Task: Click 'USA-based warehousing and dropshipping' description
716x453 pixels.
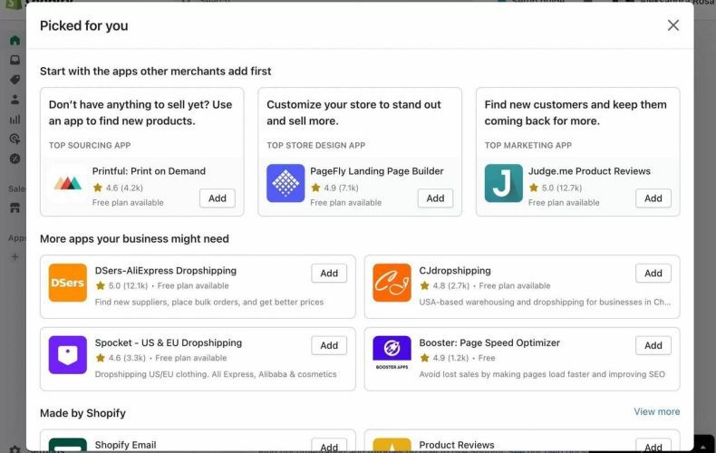Action: click(x=545, y=302)
